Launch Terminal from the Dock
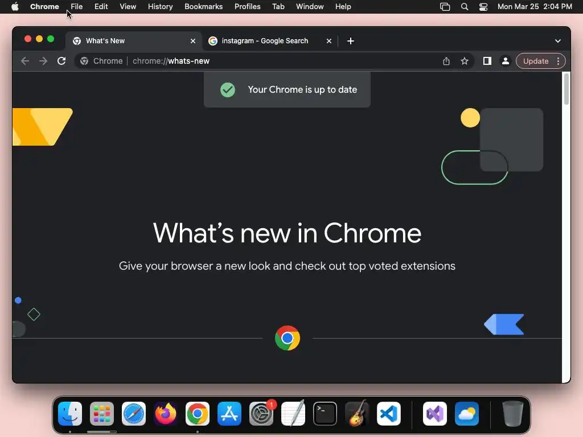 (325, 414)
